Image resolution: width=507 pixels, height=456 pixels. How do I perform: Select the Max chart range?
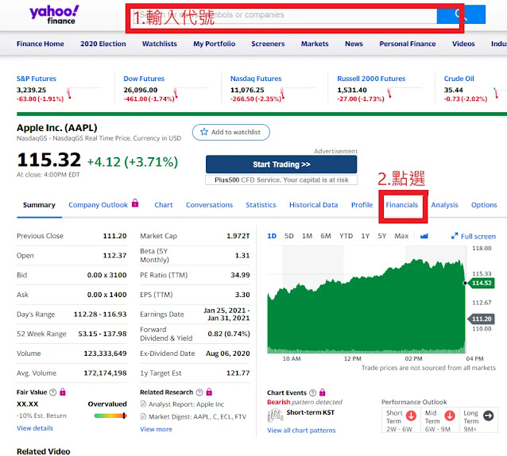coord(401,236)
